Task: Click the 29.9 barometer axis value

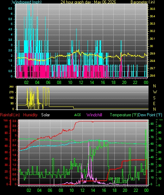Action: (x=152, y=54)
